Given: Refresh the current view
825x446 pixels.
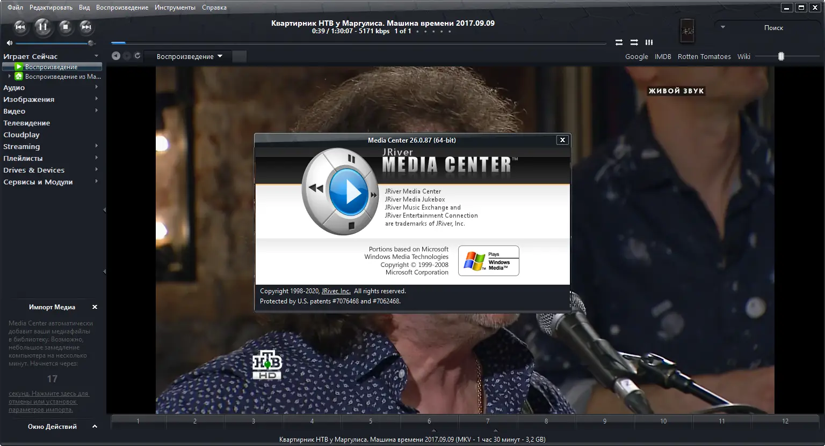Looking at the screenshot, I should click(137, 56).
